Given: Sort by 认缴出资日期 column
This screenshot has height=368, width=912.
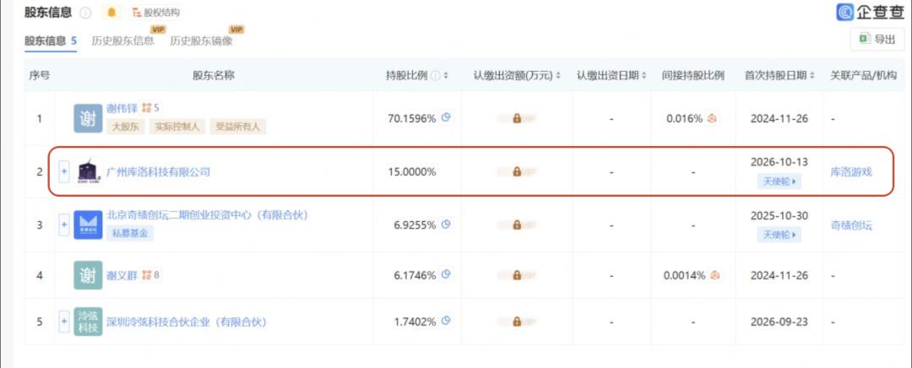Looking at the screenshot, I should [643, 76].
